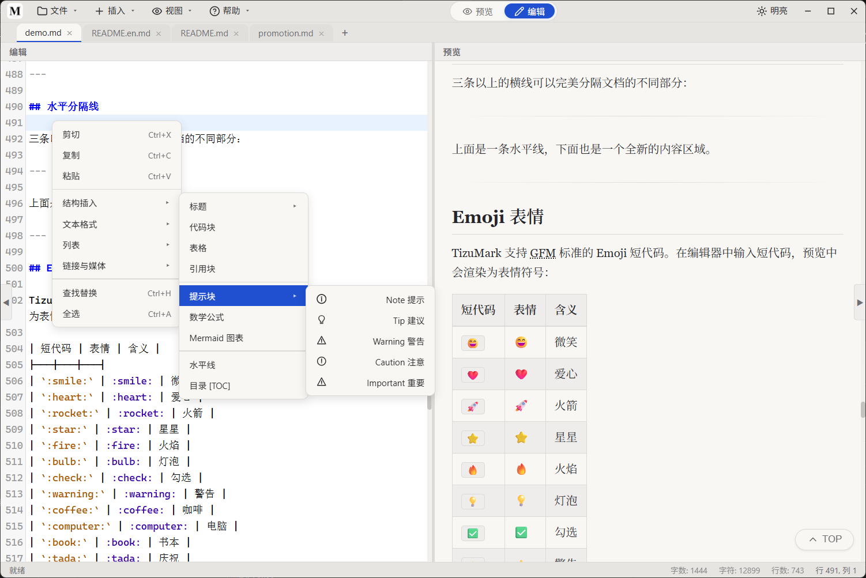Viewport: 866px width, 578px height.
Task: Click the GFM abbreviation in preview
Action: (x=543, y=253)
